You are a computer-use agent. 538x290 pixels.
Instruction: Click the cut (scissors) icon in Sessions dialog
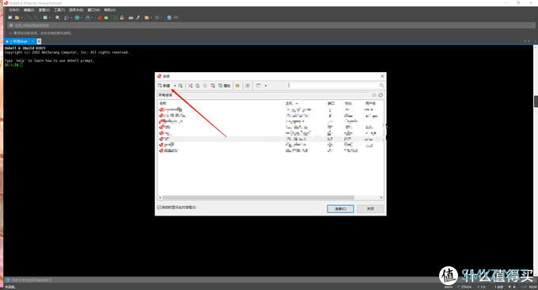[191, 86]
